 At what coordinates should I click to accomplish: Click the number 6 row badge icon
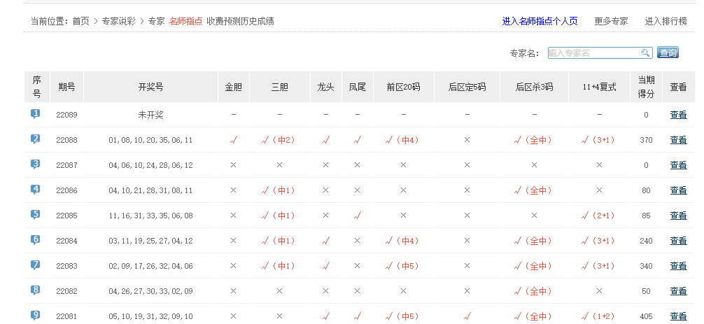(x=36, y=240)
